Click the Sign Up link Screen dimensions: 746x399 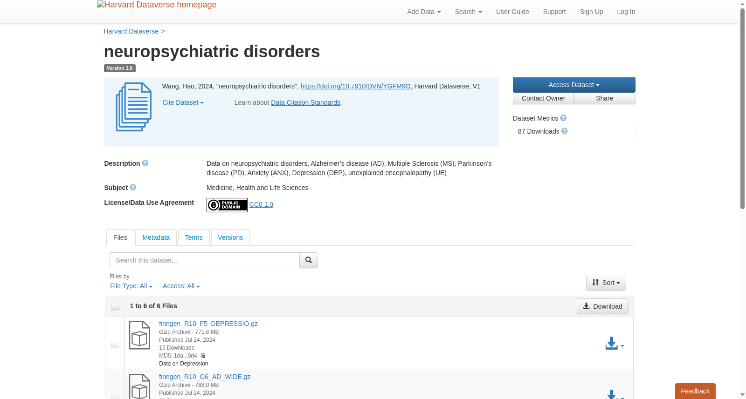coord(591,12)
